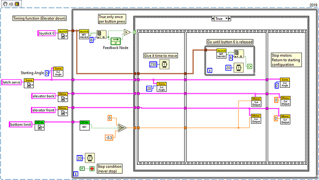Click 'True only once per button press' comment
The height and width of the screenshot is (180, 319).
coord(112,19)
